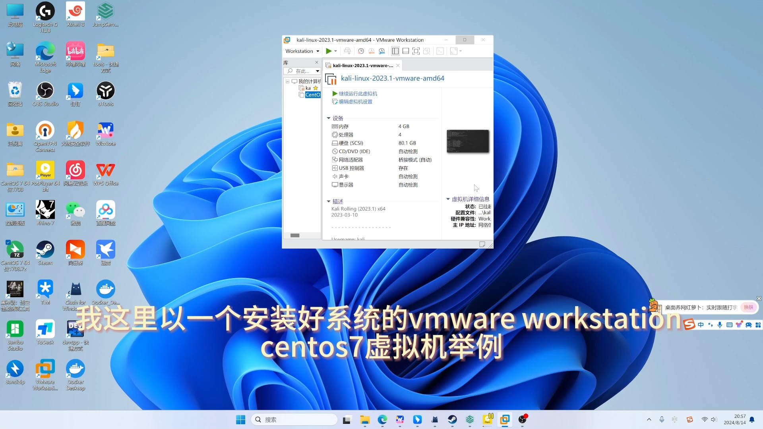Close the library panel

click(x=317, y=62)
